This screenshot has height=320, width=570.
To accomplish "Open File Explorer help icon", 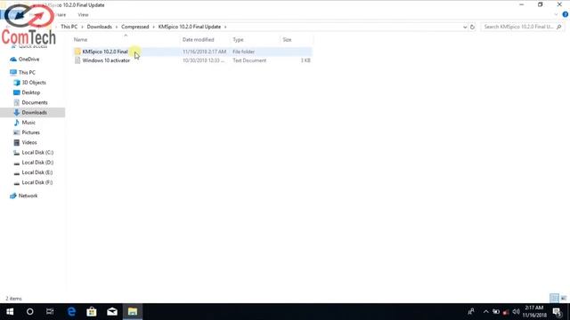I will (x=566, y=14).
